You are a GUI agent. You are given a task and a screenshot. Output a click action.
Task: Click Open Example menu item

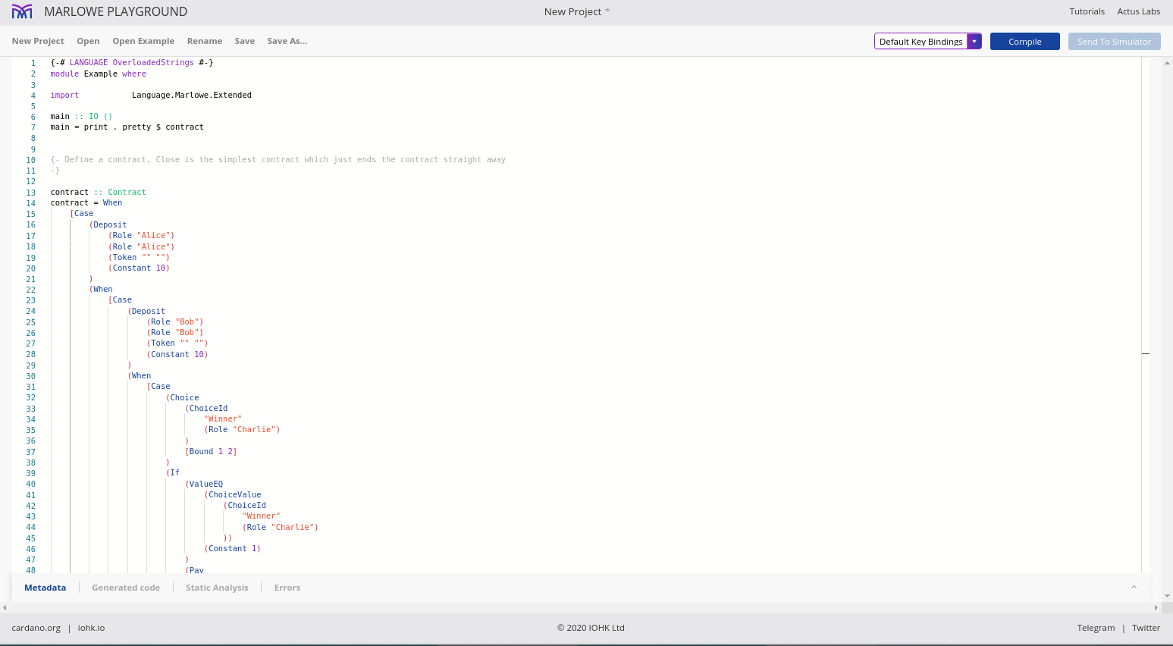[x=143, y=41]
